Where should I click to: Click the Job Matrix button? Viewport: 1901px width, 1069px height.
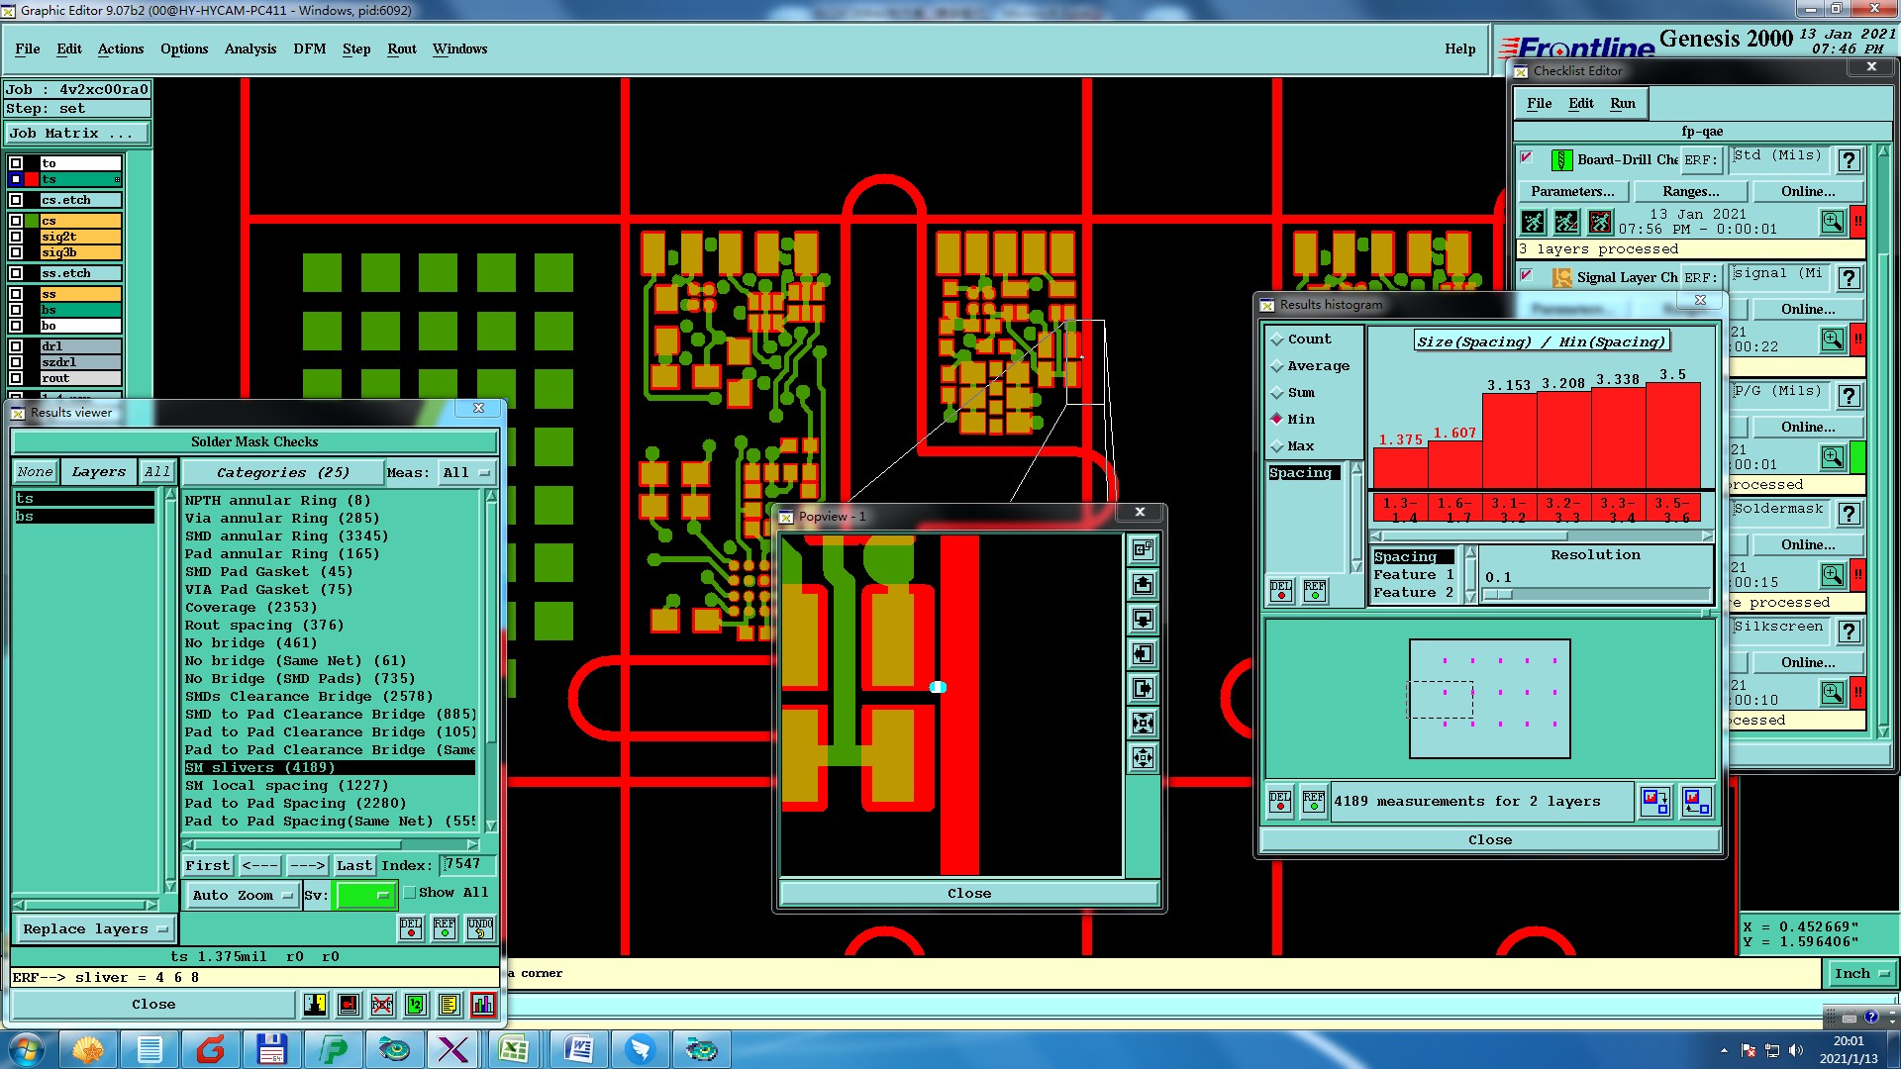pyautogui.click(x=77, y=134)
